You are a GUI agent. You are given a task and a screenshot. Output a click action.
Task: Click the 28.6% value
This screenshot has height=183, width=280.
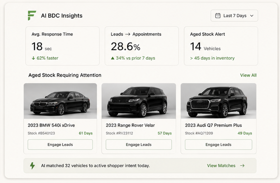[125, 46]
